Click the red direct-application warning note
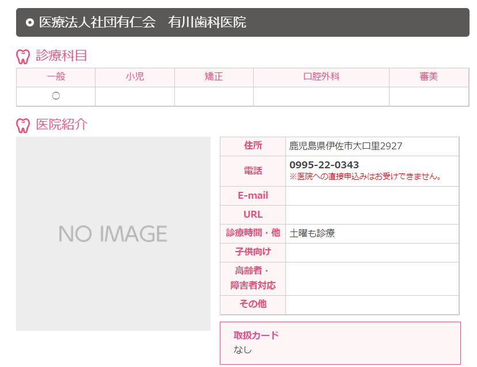 coord(365,176)
